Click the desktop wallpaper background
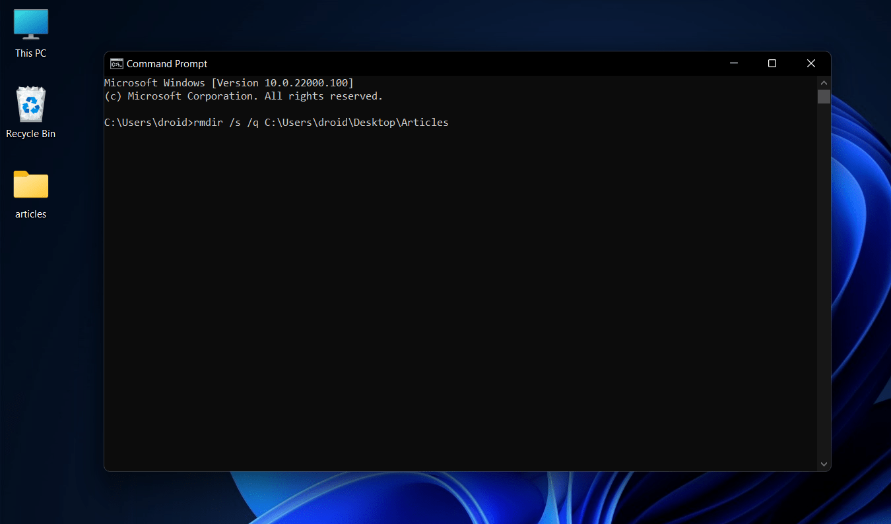 point(462,501)
